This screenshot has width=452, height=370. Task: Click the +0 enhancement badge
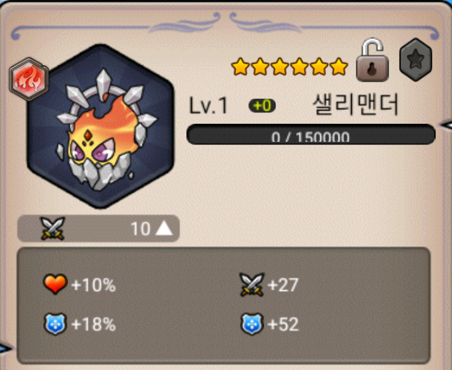pos(262,106)
